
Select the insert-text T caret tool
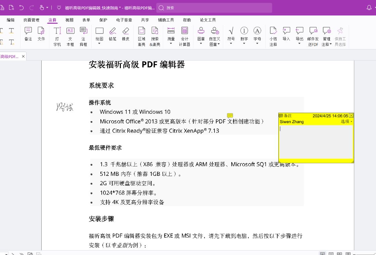(x=11, y=42)
